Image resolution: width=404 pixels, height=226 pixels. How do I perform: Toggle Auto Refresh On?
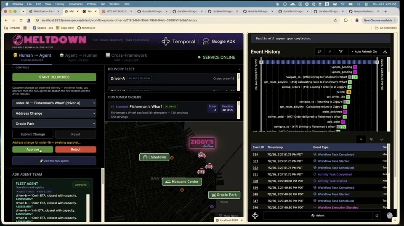(x=364, y=52)
